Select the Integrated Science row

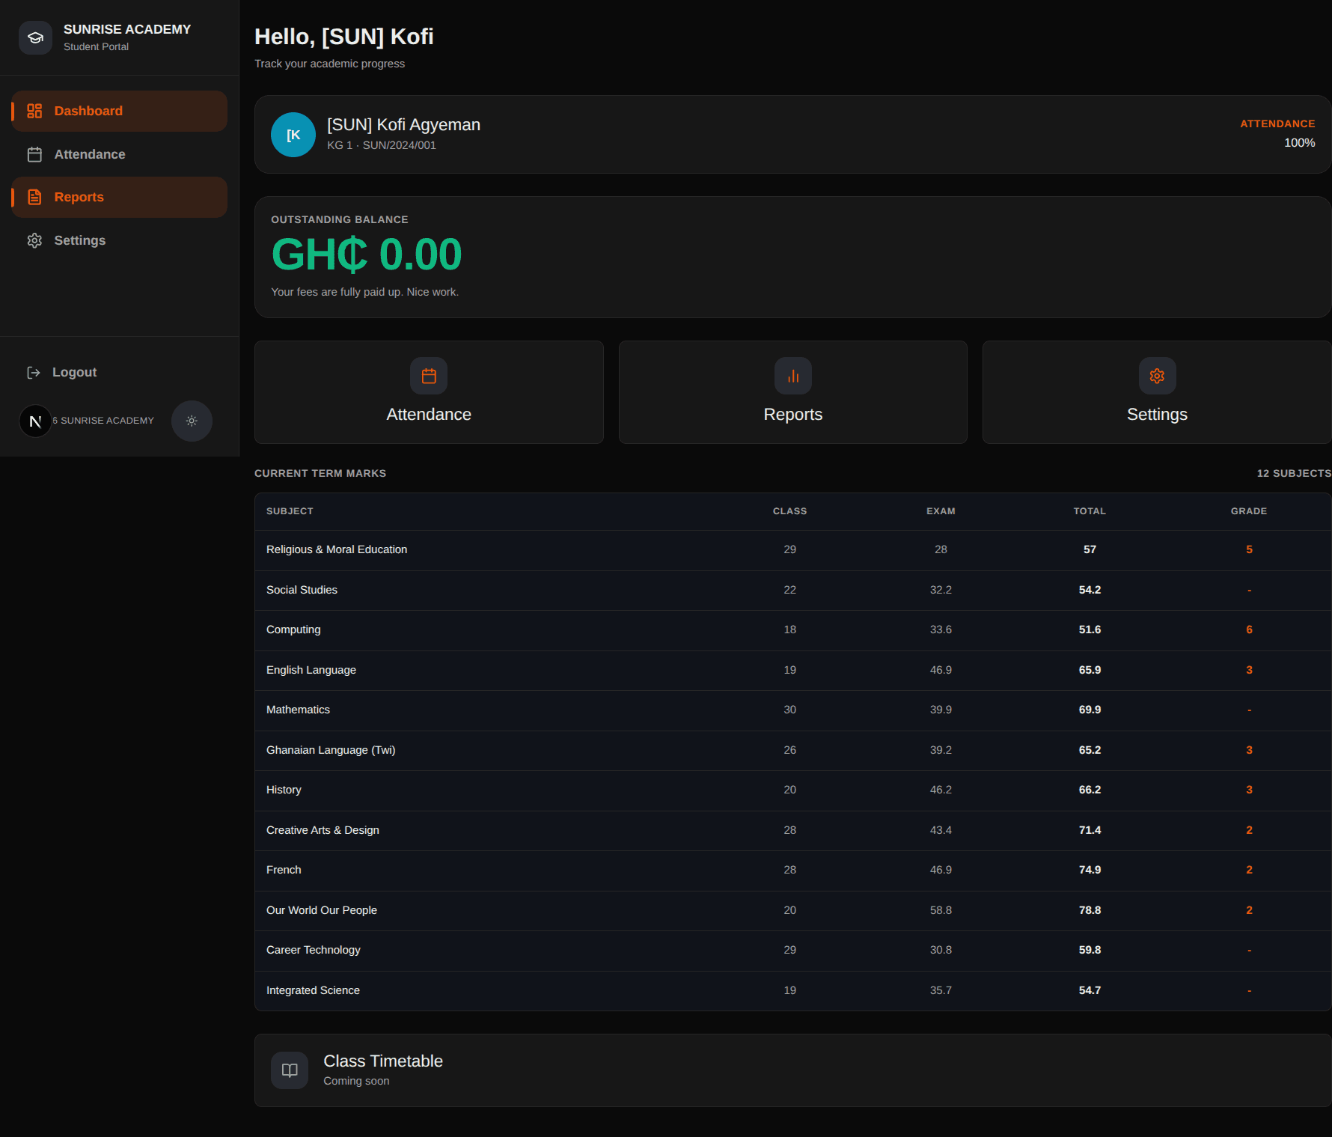tap(793, 991)
